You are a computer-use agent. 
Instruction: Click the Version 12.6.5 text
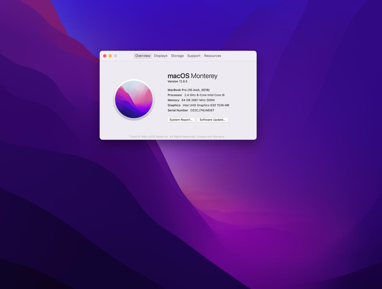coord(177,81)
